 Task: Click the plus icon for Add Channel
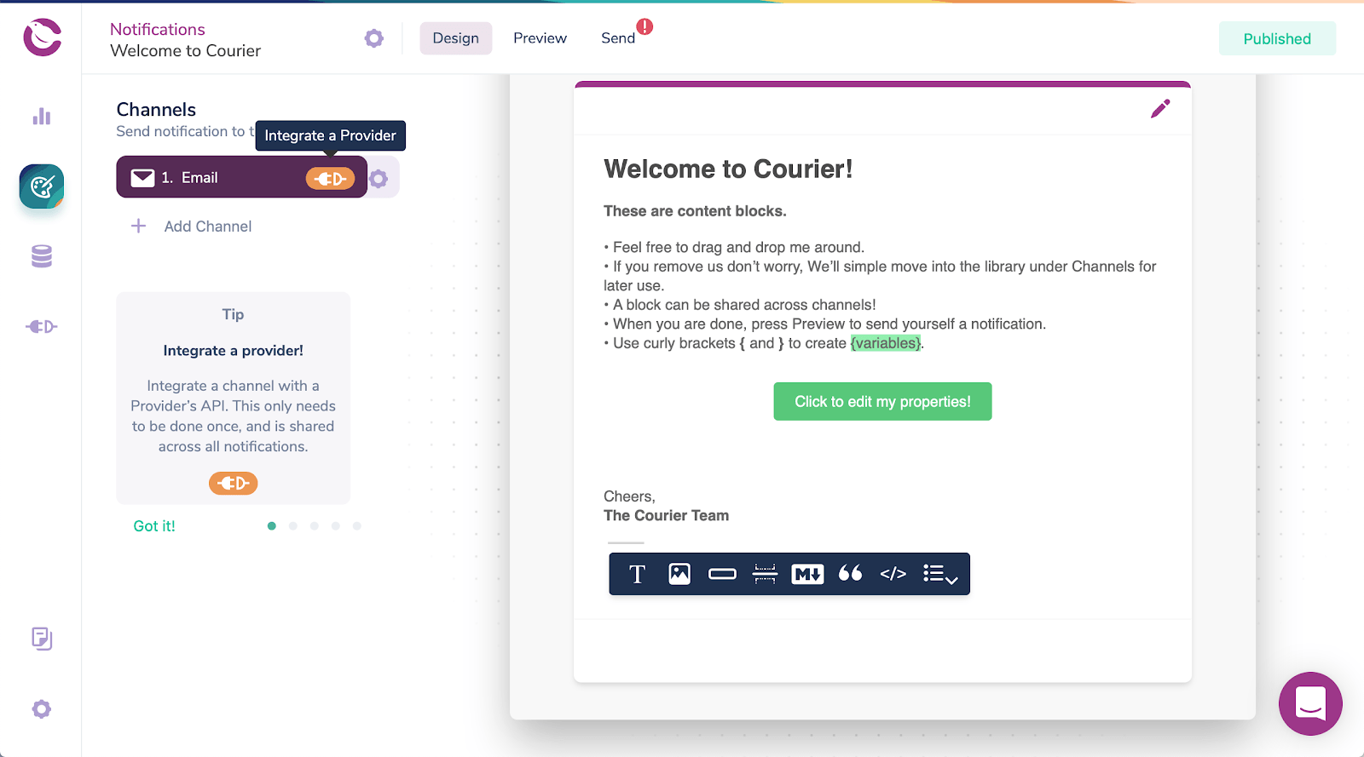tap(139, 226)
